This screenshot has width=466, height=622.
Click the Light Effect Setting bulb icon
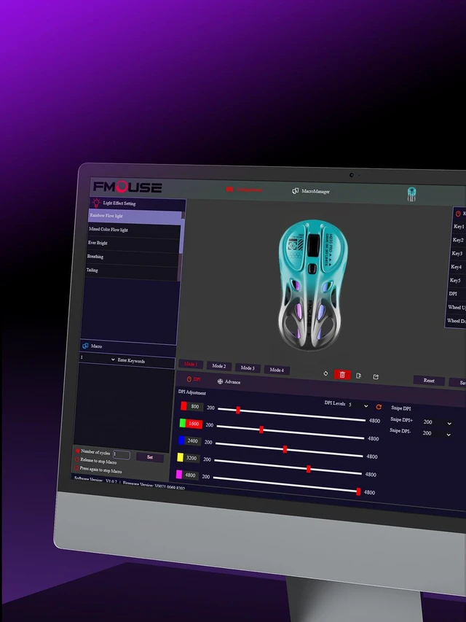click(x=96, y=203)
